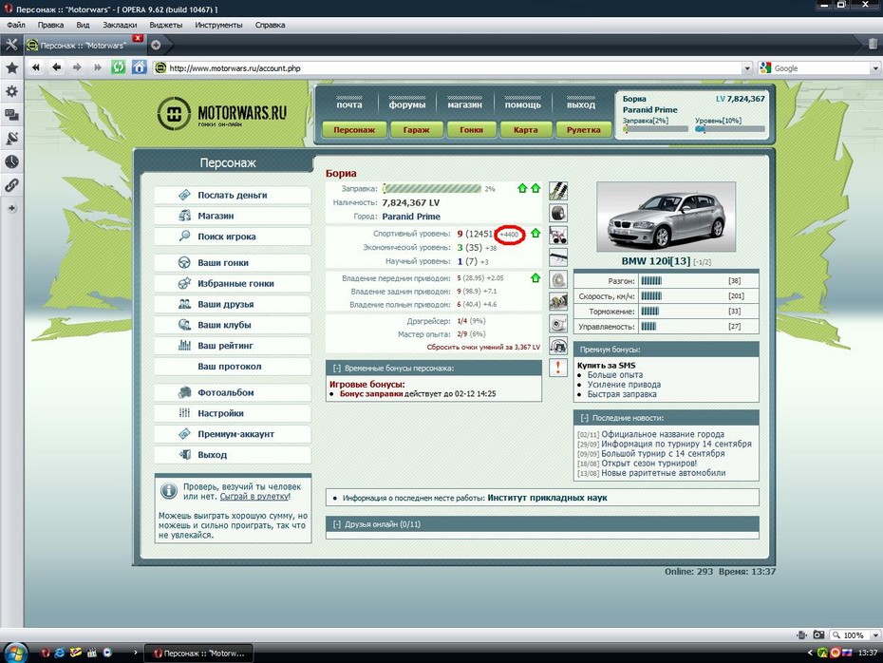The width and height of the screenshot is (883, 663).
Task: Open the closed tabs trash can
Action: click(x=873, y=44)
